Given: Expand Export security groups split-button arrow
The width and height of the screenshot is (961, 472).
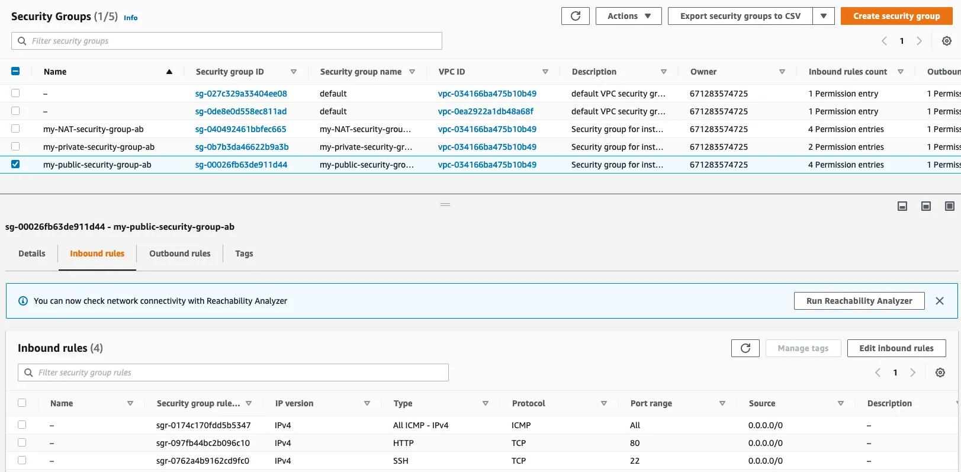Looking at the screenshot, I should coord(823,16).
